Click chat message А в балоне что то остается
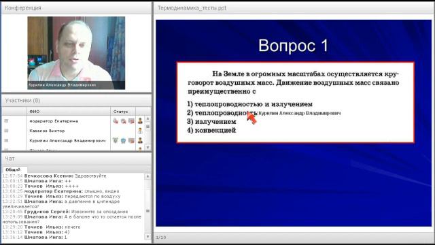The image size is (435, 245). (72, 219)
